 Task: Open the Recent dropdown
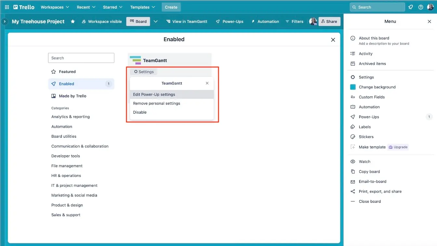click(x=86, y=7)
